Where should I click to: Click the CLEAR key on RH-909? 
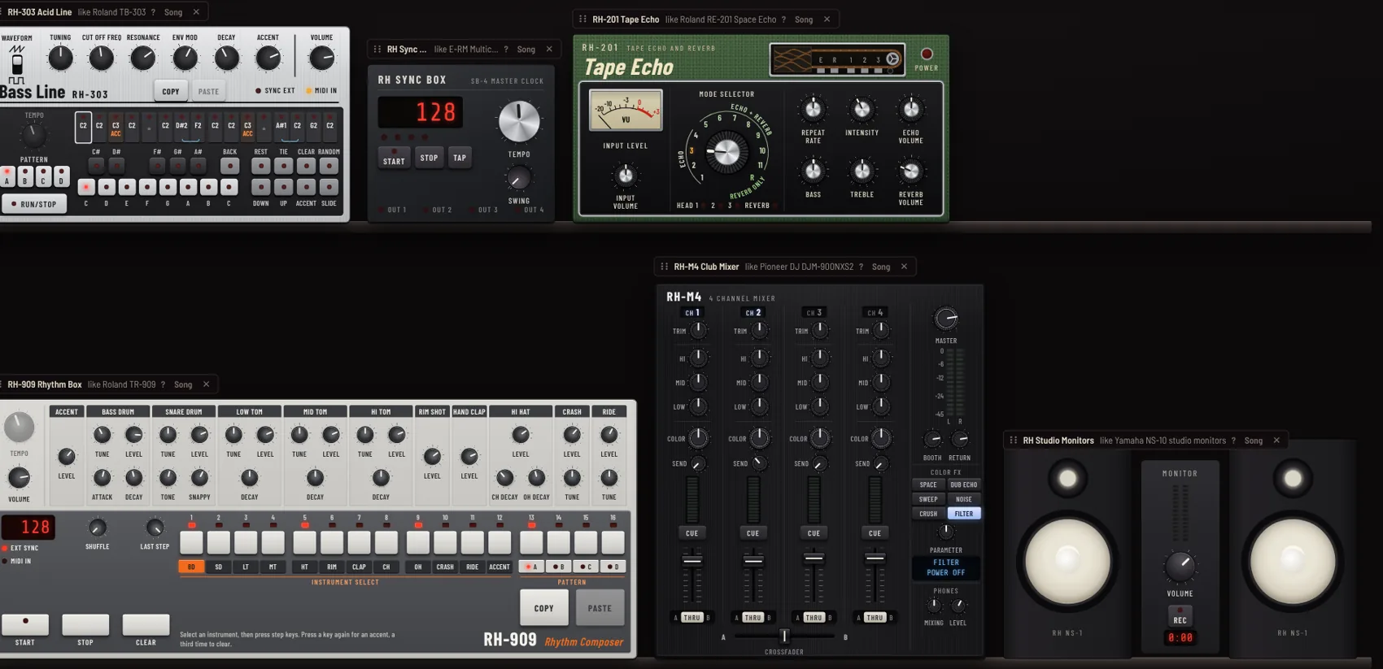click(x=146, y=624)
